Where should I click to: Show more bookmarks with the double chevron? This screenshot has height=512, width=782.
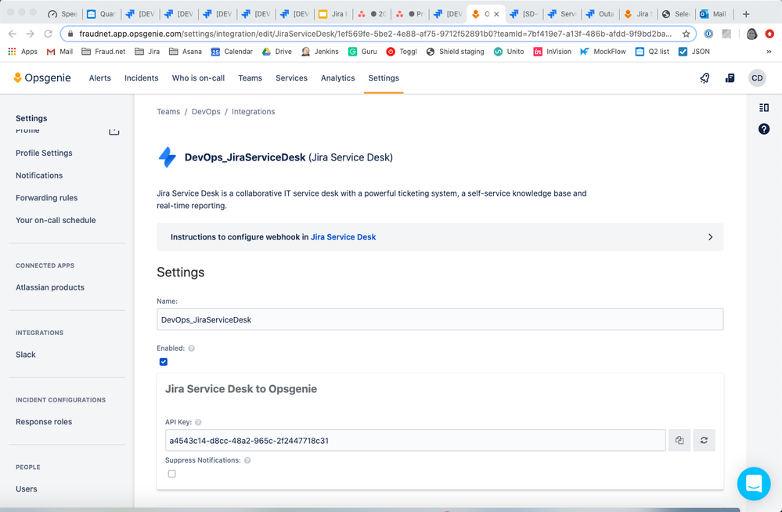[769, 52]
